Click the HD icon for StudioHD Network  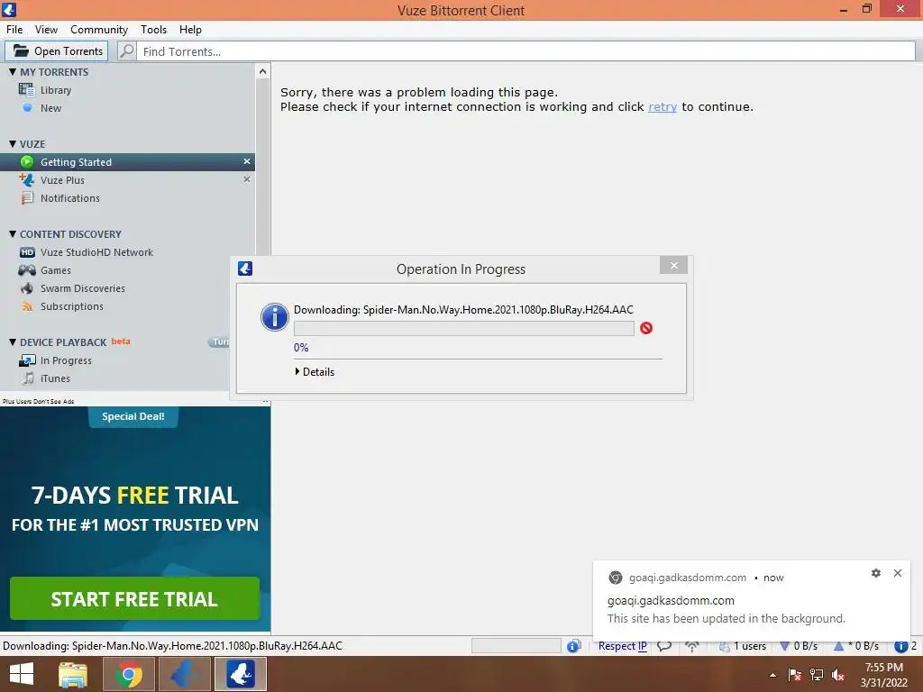[x=27, y=252]
